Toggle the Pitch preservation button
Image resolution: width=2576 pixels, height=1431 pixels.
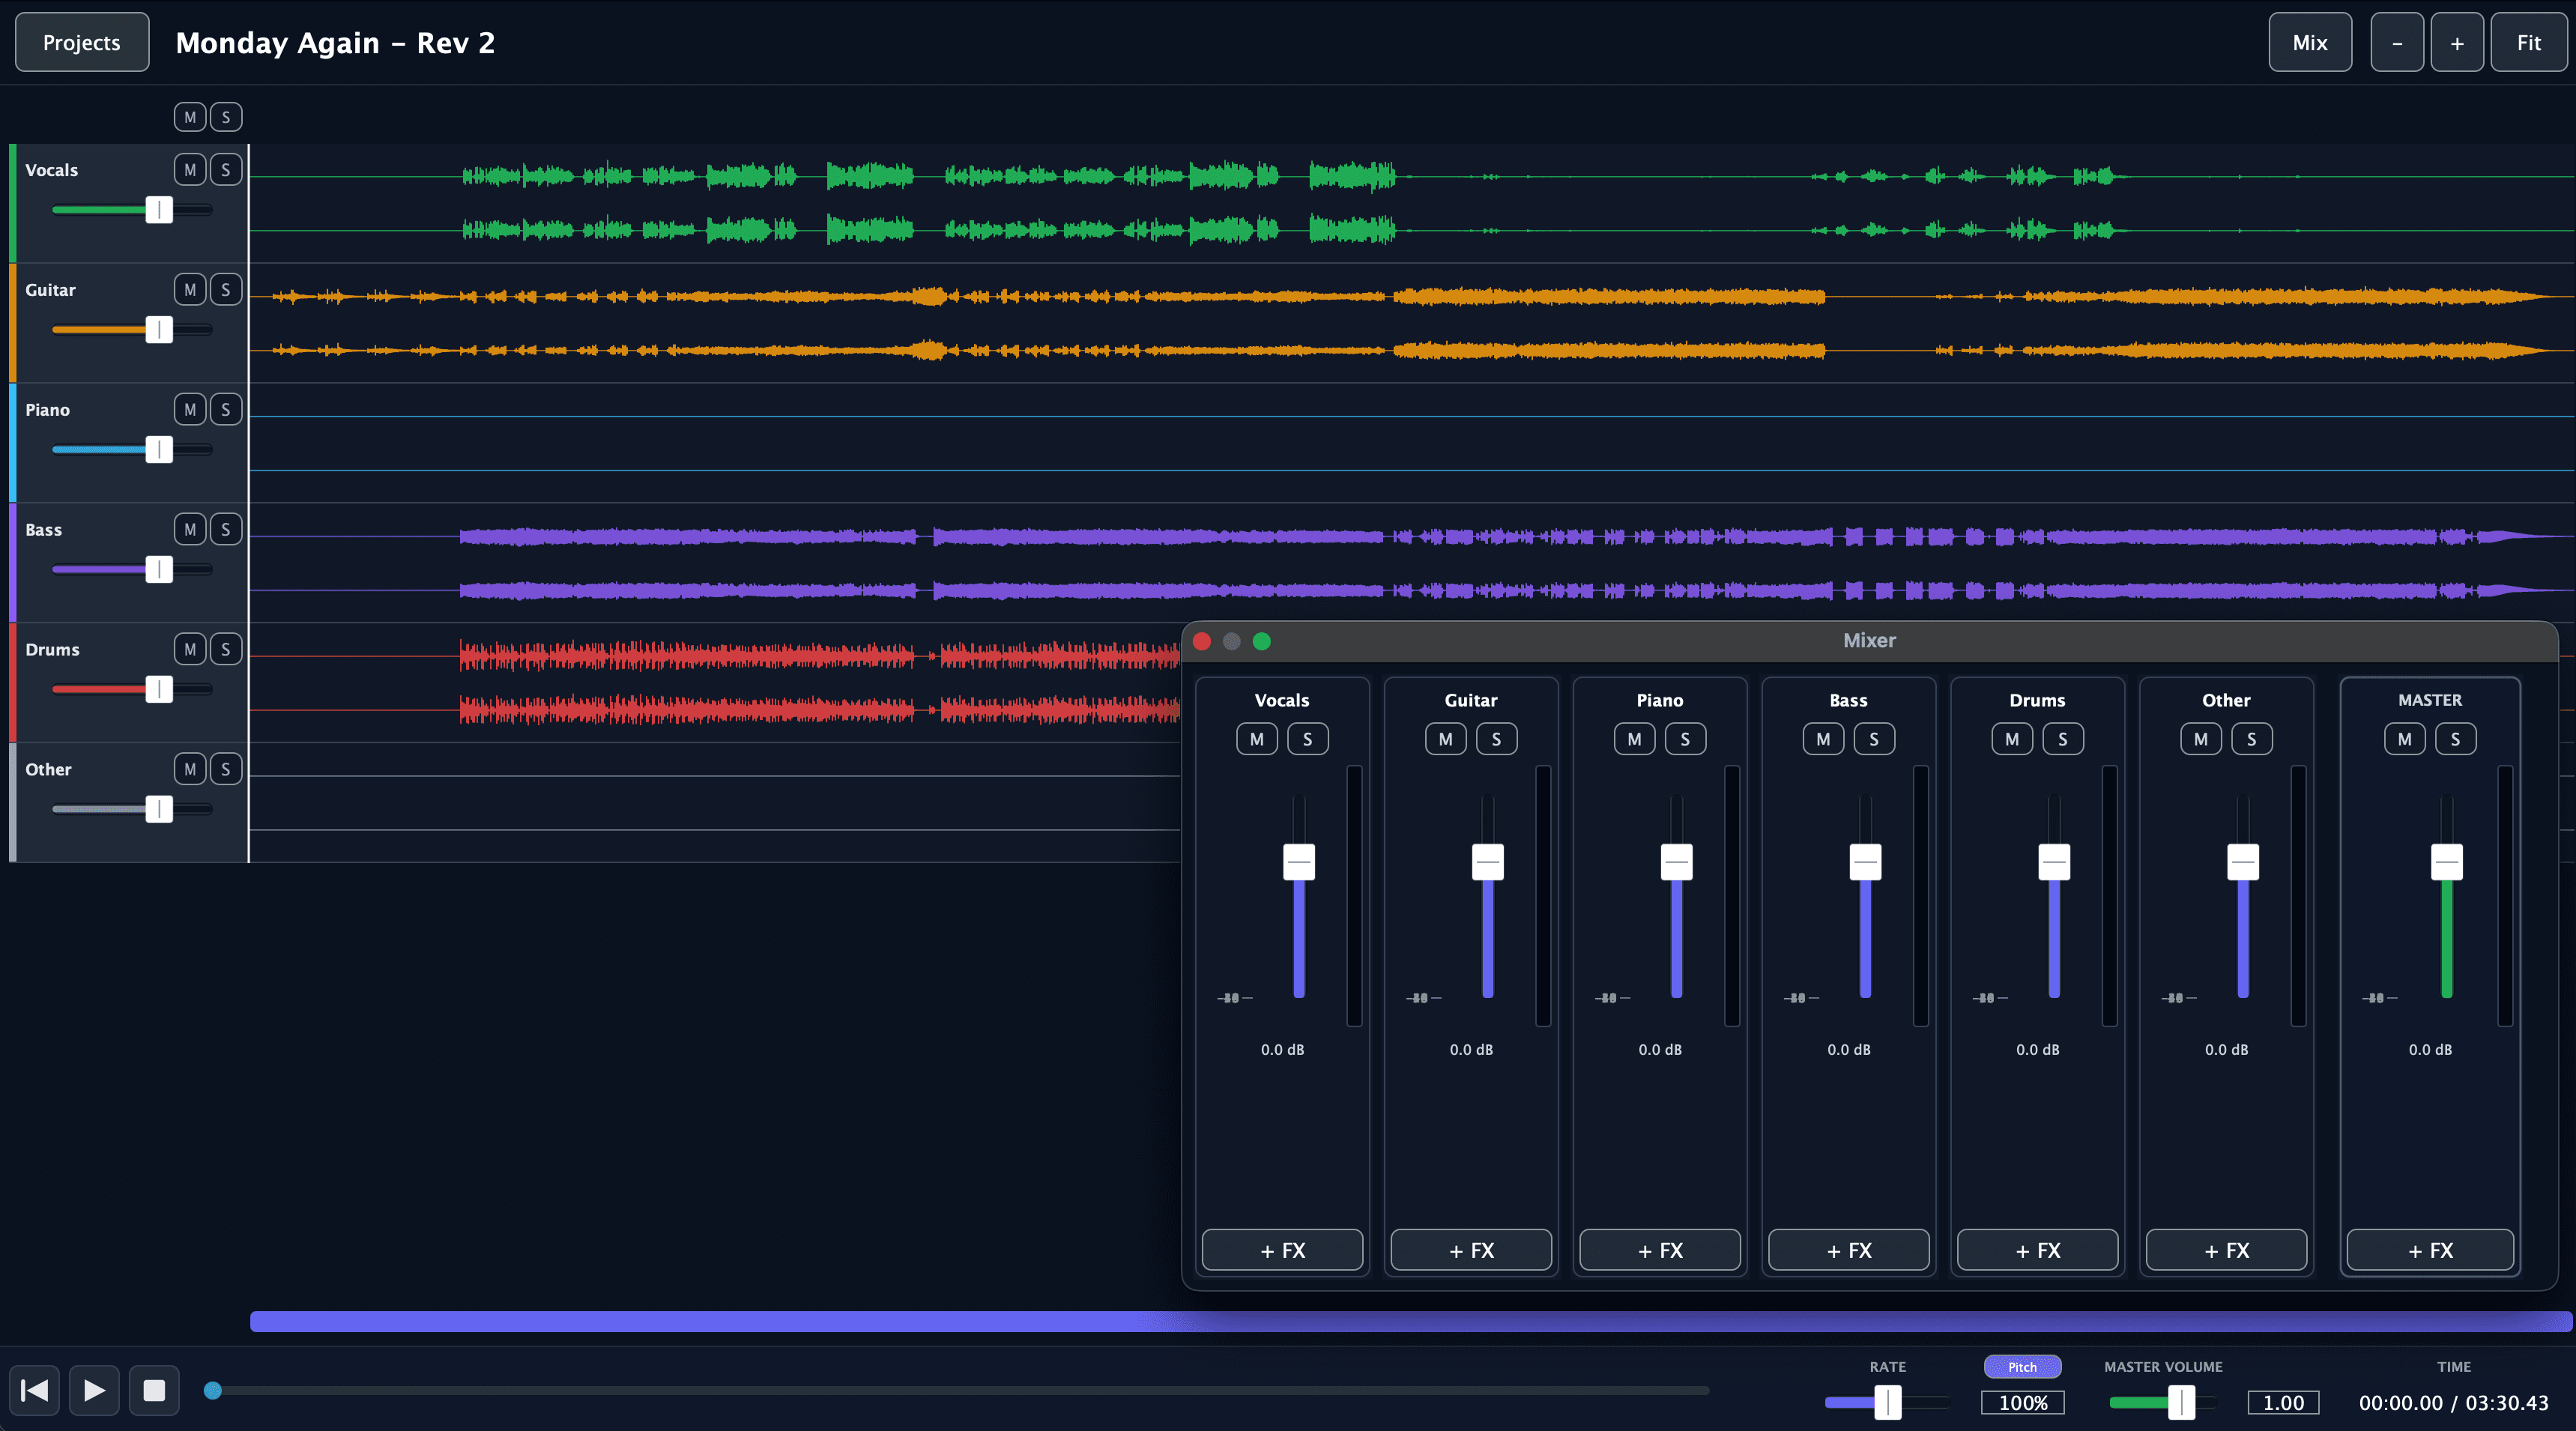(x=2022, y=1367)
